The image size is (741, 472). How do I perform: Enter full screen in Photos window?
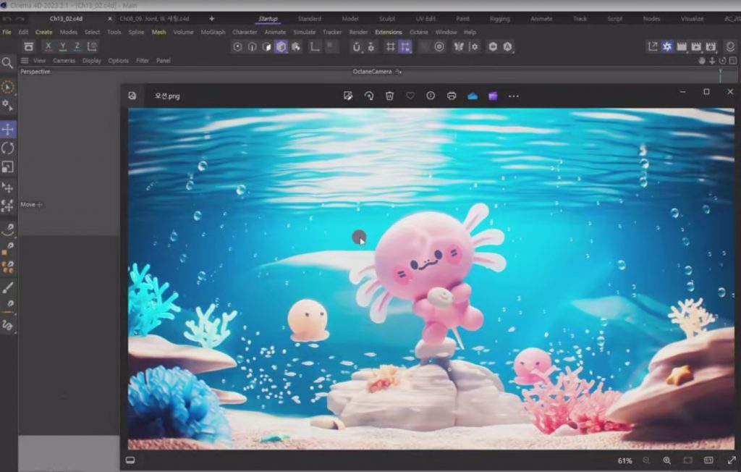coord(732,460)
